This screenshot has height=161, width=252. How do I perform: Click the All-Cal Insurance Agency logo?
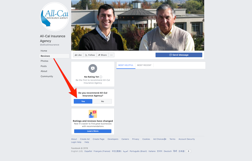55,17
